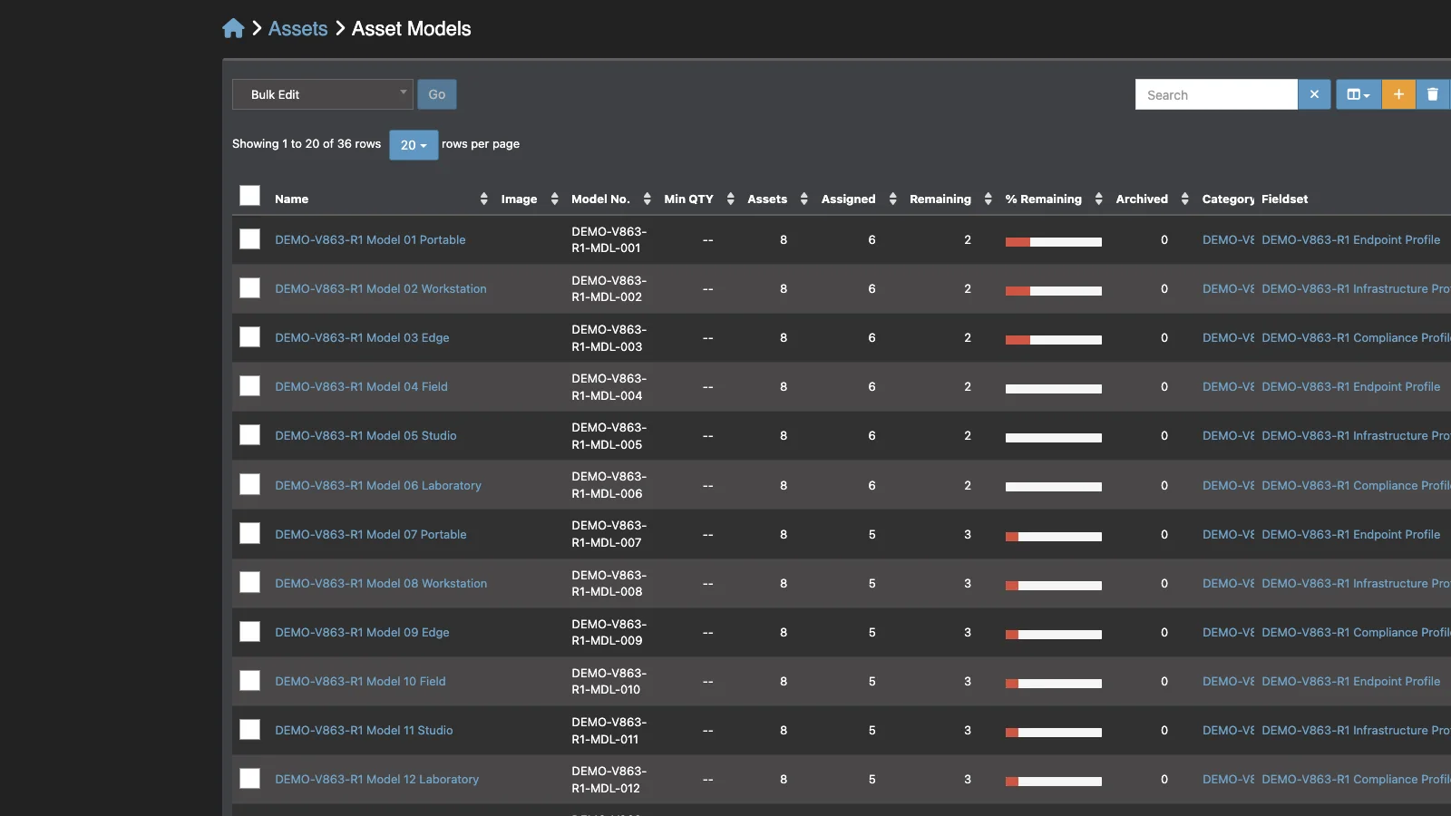
Task: Click Asset Models breadcrumb title
Action: (411, 28)
